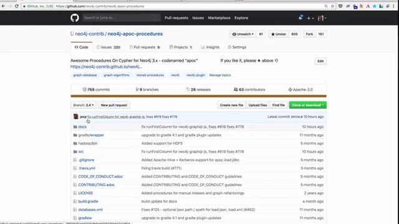The height and width of the screenshot is (224, 399).
Task: Open the notifications bell icon
Action: 300,17
